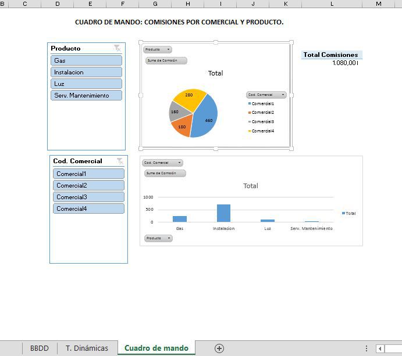Viewport: 402px width, 356px height.
Task: Click the orange 180 pie slice
Action: click(x=182, y=126)
